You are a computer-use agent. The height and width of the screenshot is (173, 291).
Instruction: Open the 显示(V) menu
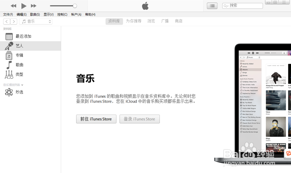point(49,15)
